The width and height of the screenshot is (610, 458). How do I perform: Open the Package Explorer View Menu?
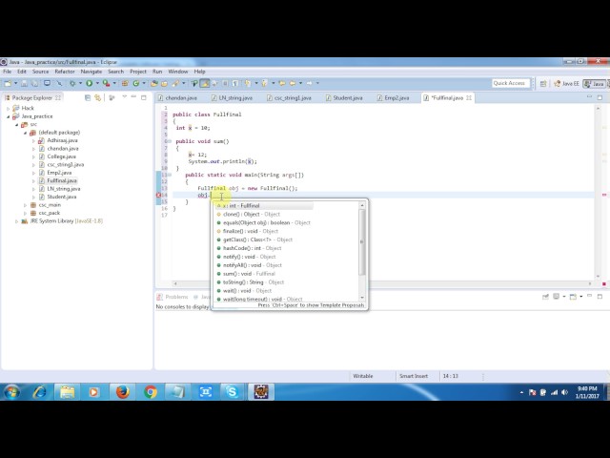pyautogui.click(x=125, y=97)
